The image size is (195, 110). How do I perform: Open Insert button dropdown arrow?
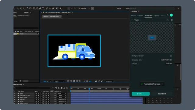pyautogui.click(x=144, y=94)
